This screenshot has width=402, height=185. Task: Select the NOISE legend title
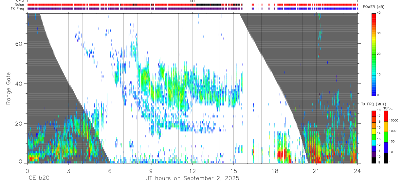(388, 108)
